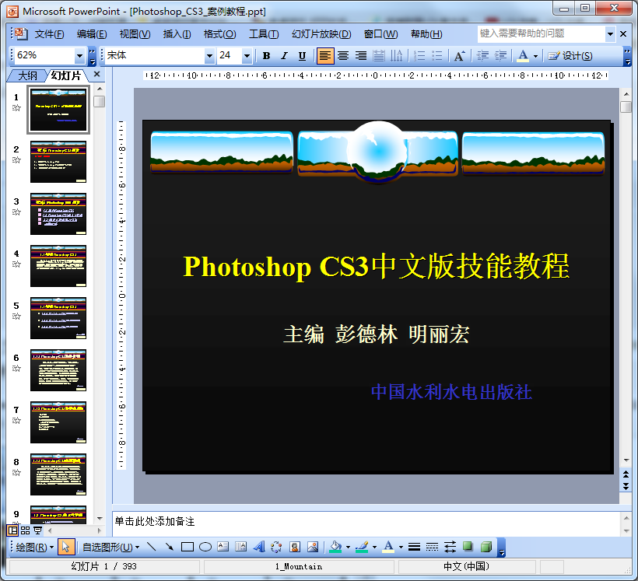The height and width of the screenshot is (581, 638).
Task: Toggle bulleted list formatting
Action: 437,56
